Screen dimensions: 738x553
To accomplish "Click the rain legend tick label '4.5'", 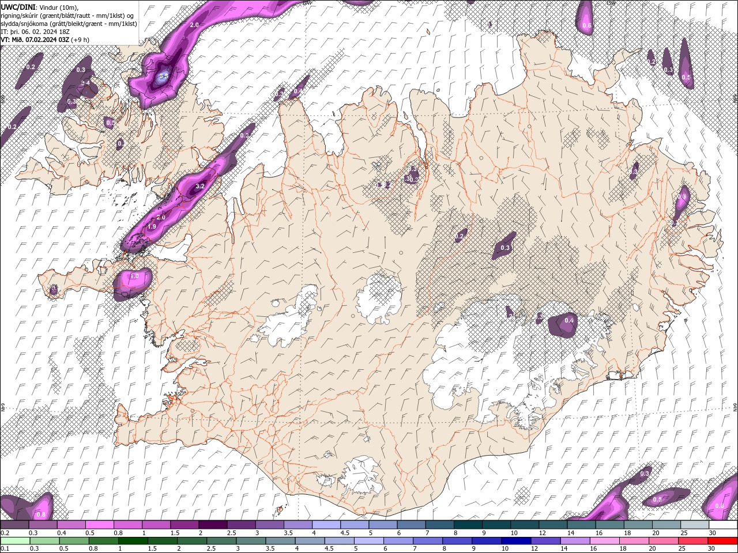I will coord(329,548).
